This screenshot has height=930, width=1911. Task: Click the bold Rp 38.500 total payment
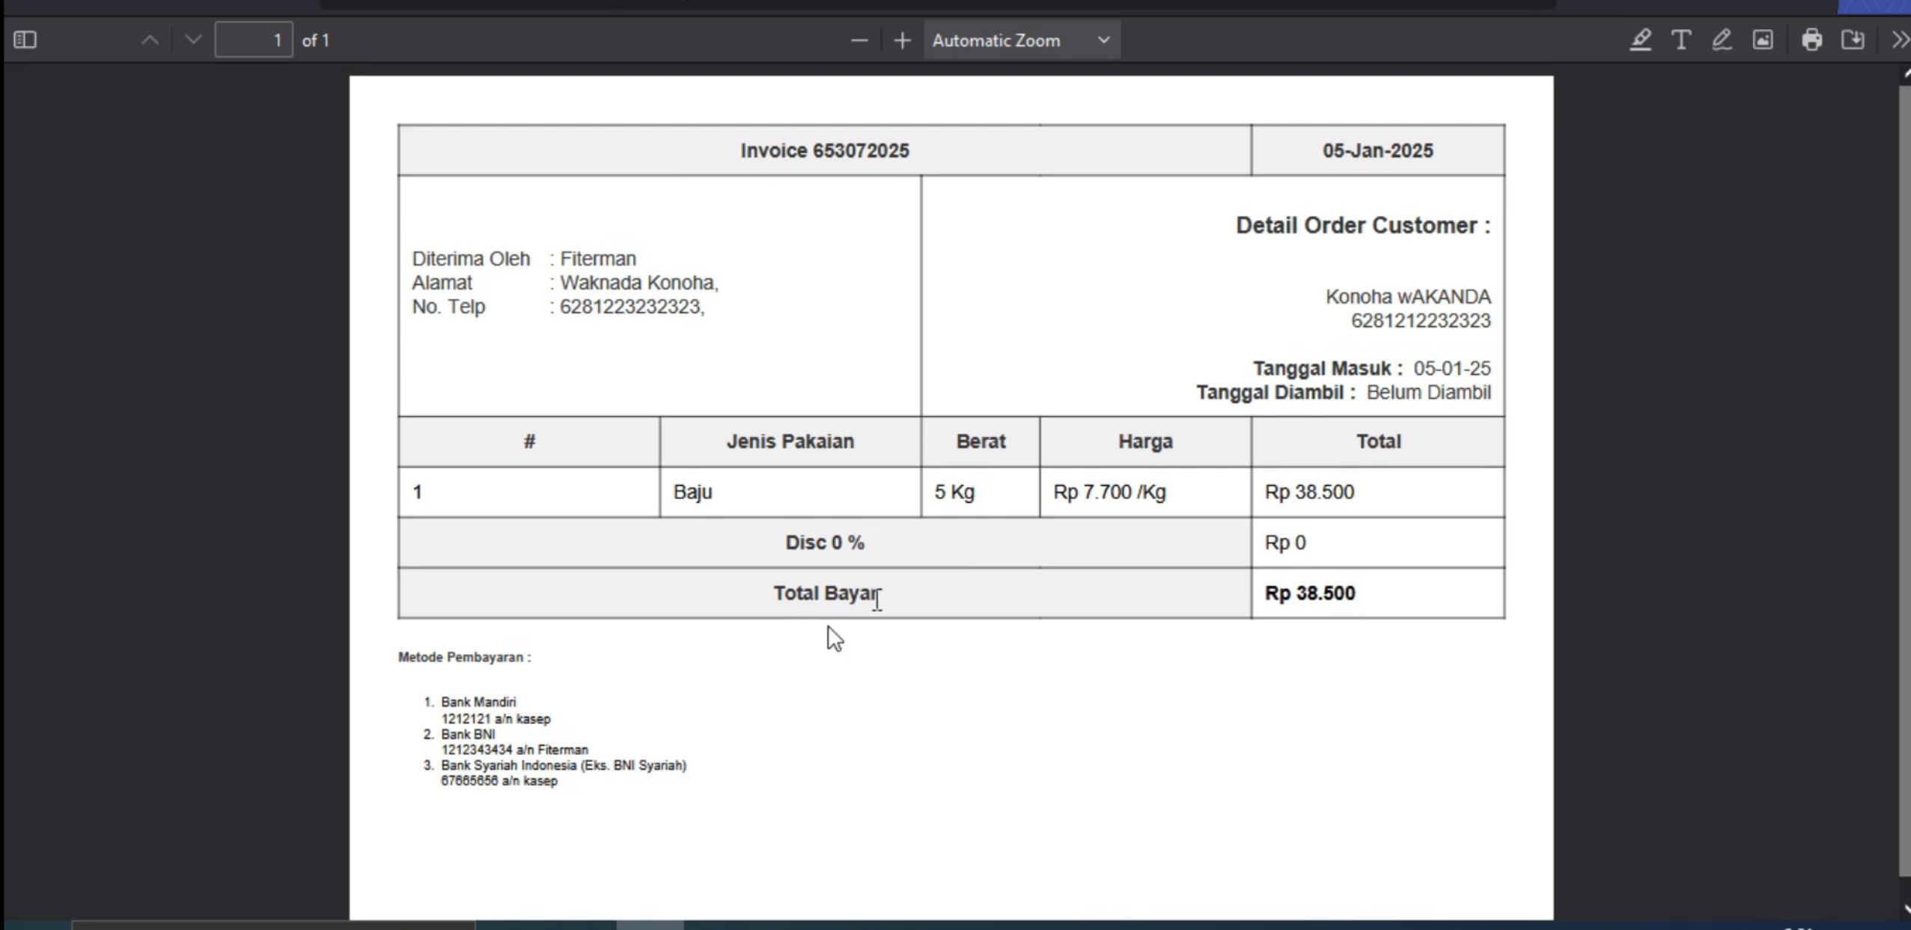click(1310, 593)
